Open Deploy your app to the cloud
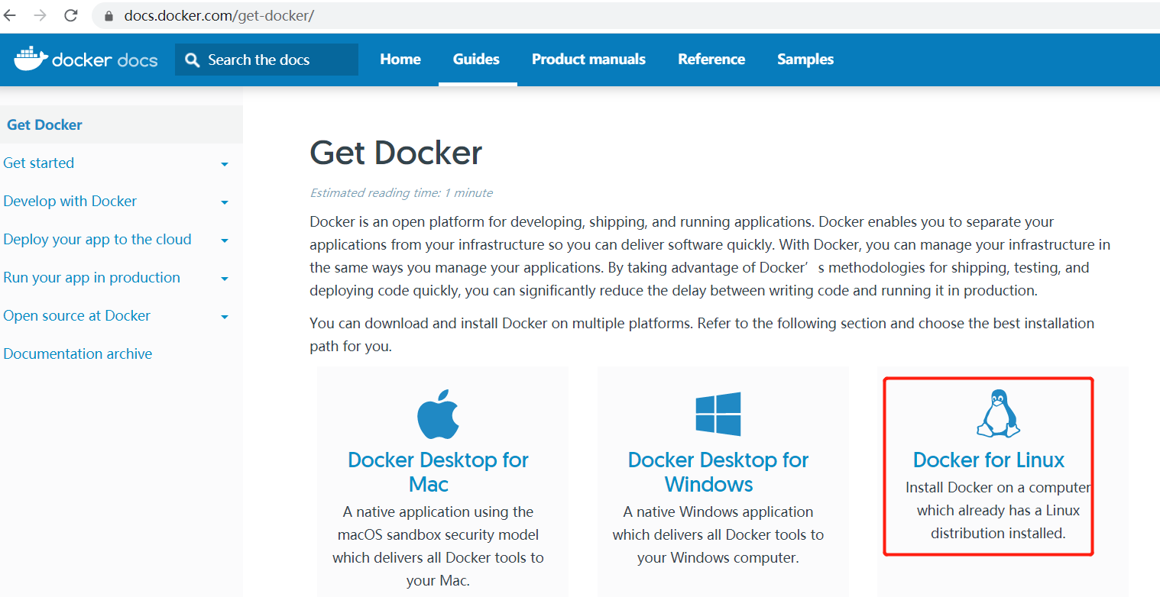The width and height of the screenshot is (1160, 597). [97, 239]
